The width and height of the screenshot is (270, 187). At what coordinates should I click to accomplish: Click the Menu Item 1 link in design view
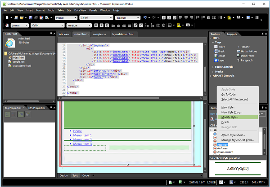82,135
